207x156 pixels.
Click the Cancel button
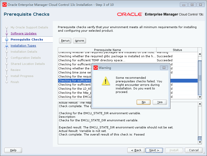[x=194, y=150]
